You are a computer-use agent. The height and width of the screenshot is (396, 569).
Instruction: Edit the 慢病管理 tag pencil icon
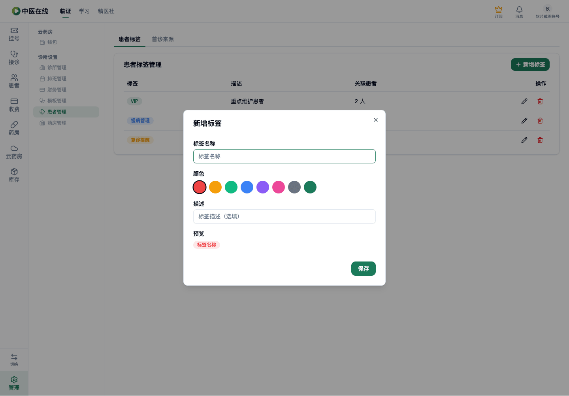tap(524, 121)
